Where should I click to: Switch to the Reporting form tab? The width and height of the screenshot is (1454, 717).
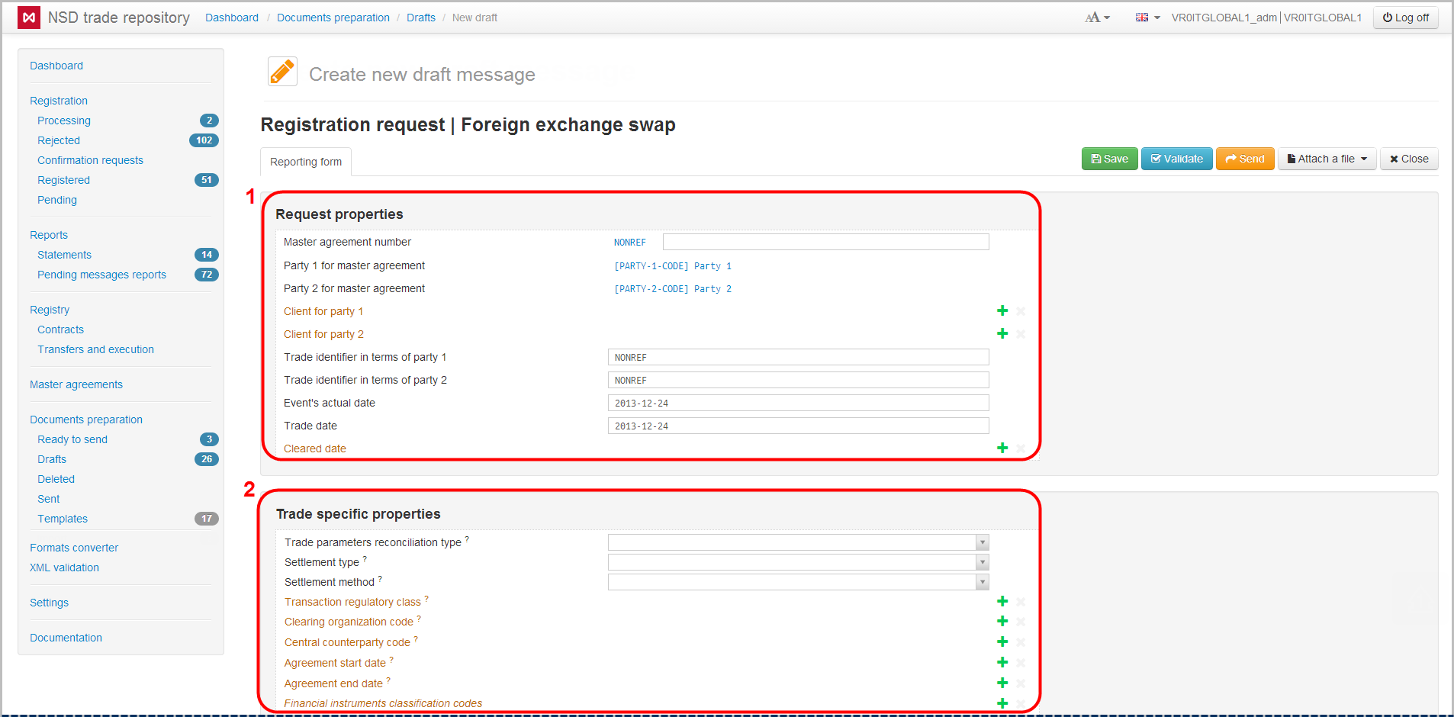pyautogui.click(x=306, y=162)
